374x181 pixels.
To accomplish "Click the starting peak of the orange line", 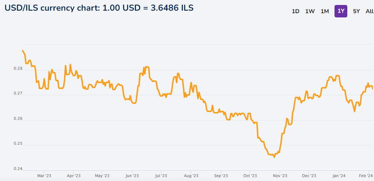I will [x=22, y=50].
